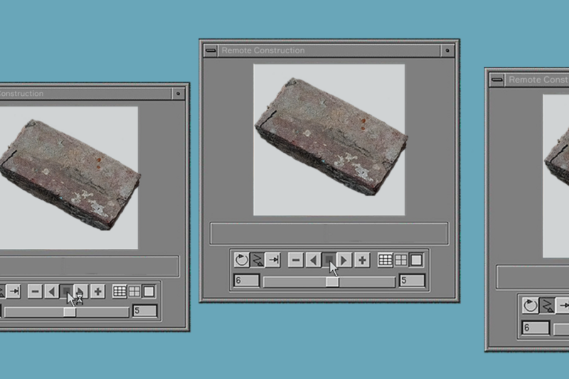Open window menu of center Remote Construction window
569x379 pixels.
[211, 50]
